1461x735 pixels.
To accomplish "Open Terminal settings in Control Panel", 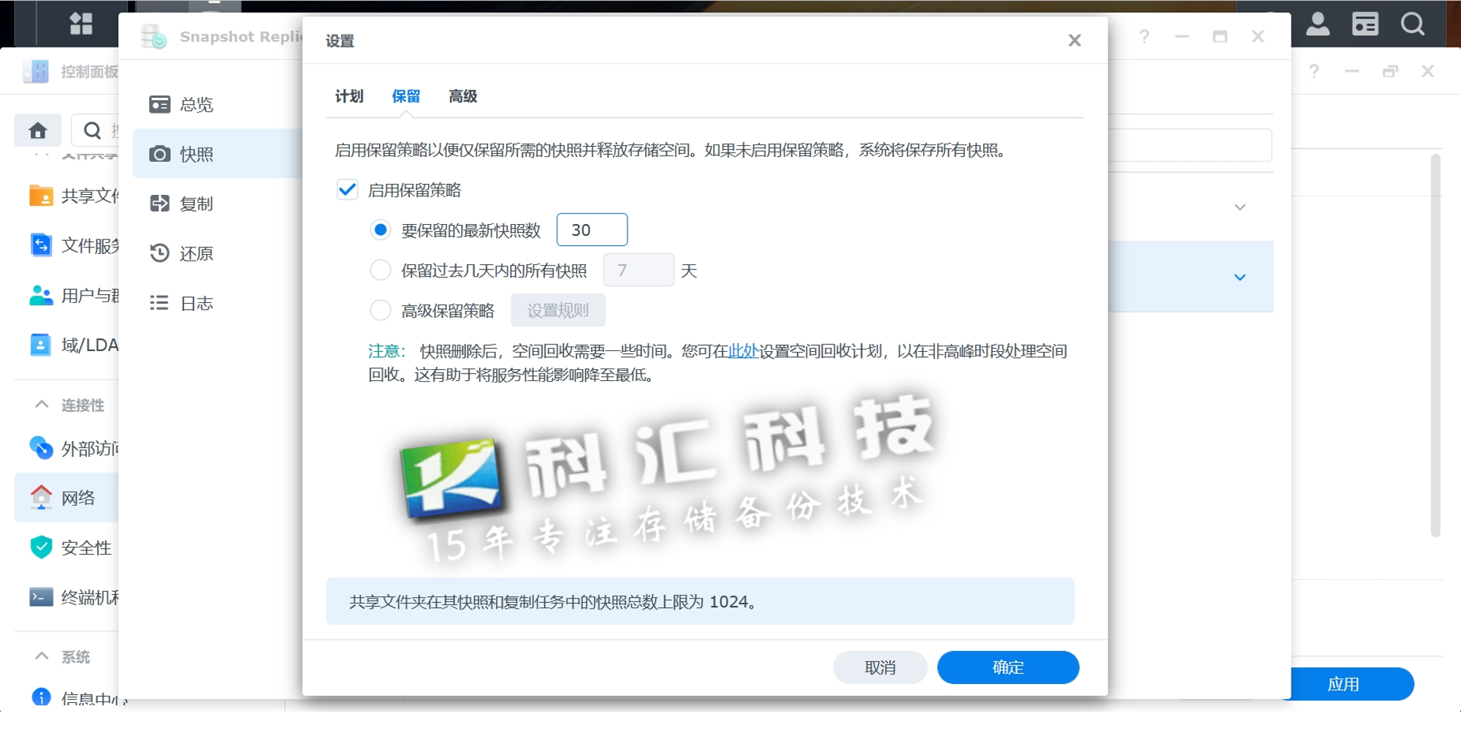I will [x=73, y=597].
